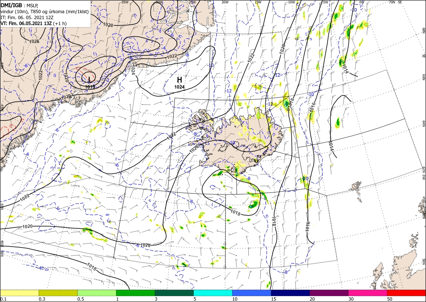Click the "50" legend value

(x=389, y=299)
